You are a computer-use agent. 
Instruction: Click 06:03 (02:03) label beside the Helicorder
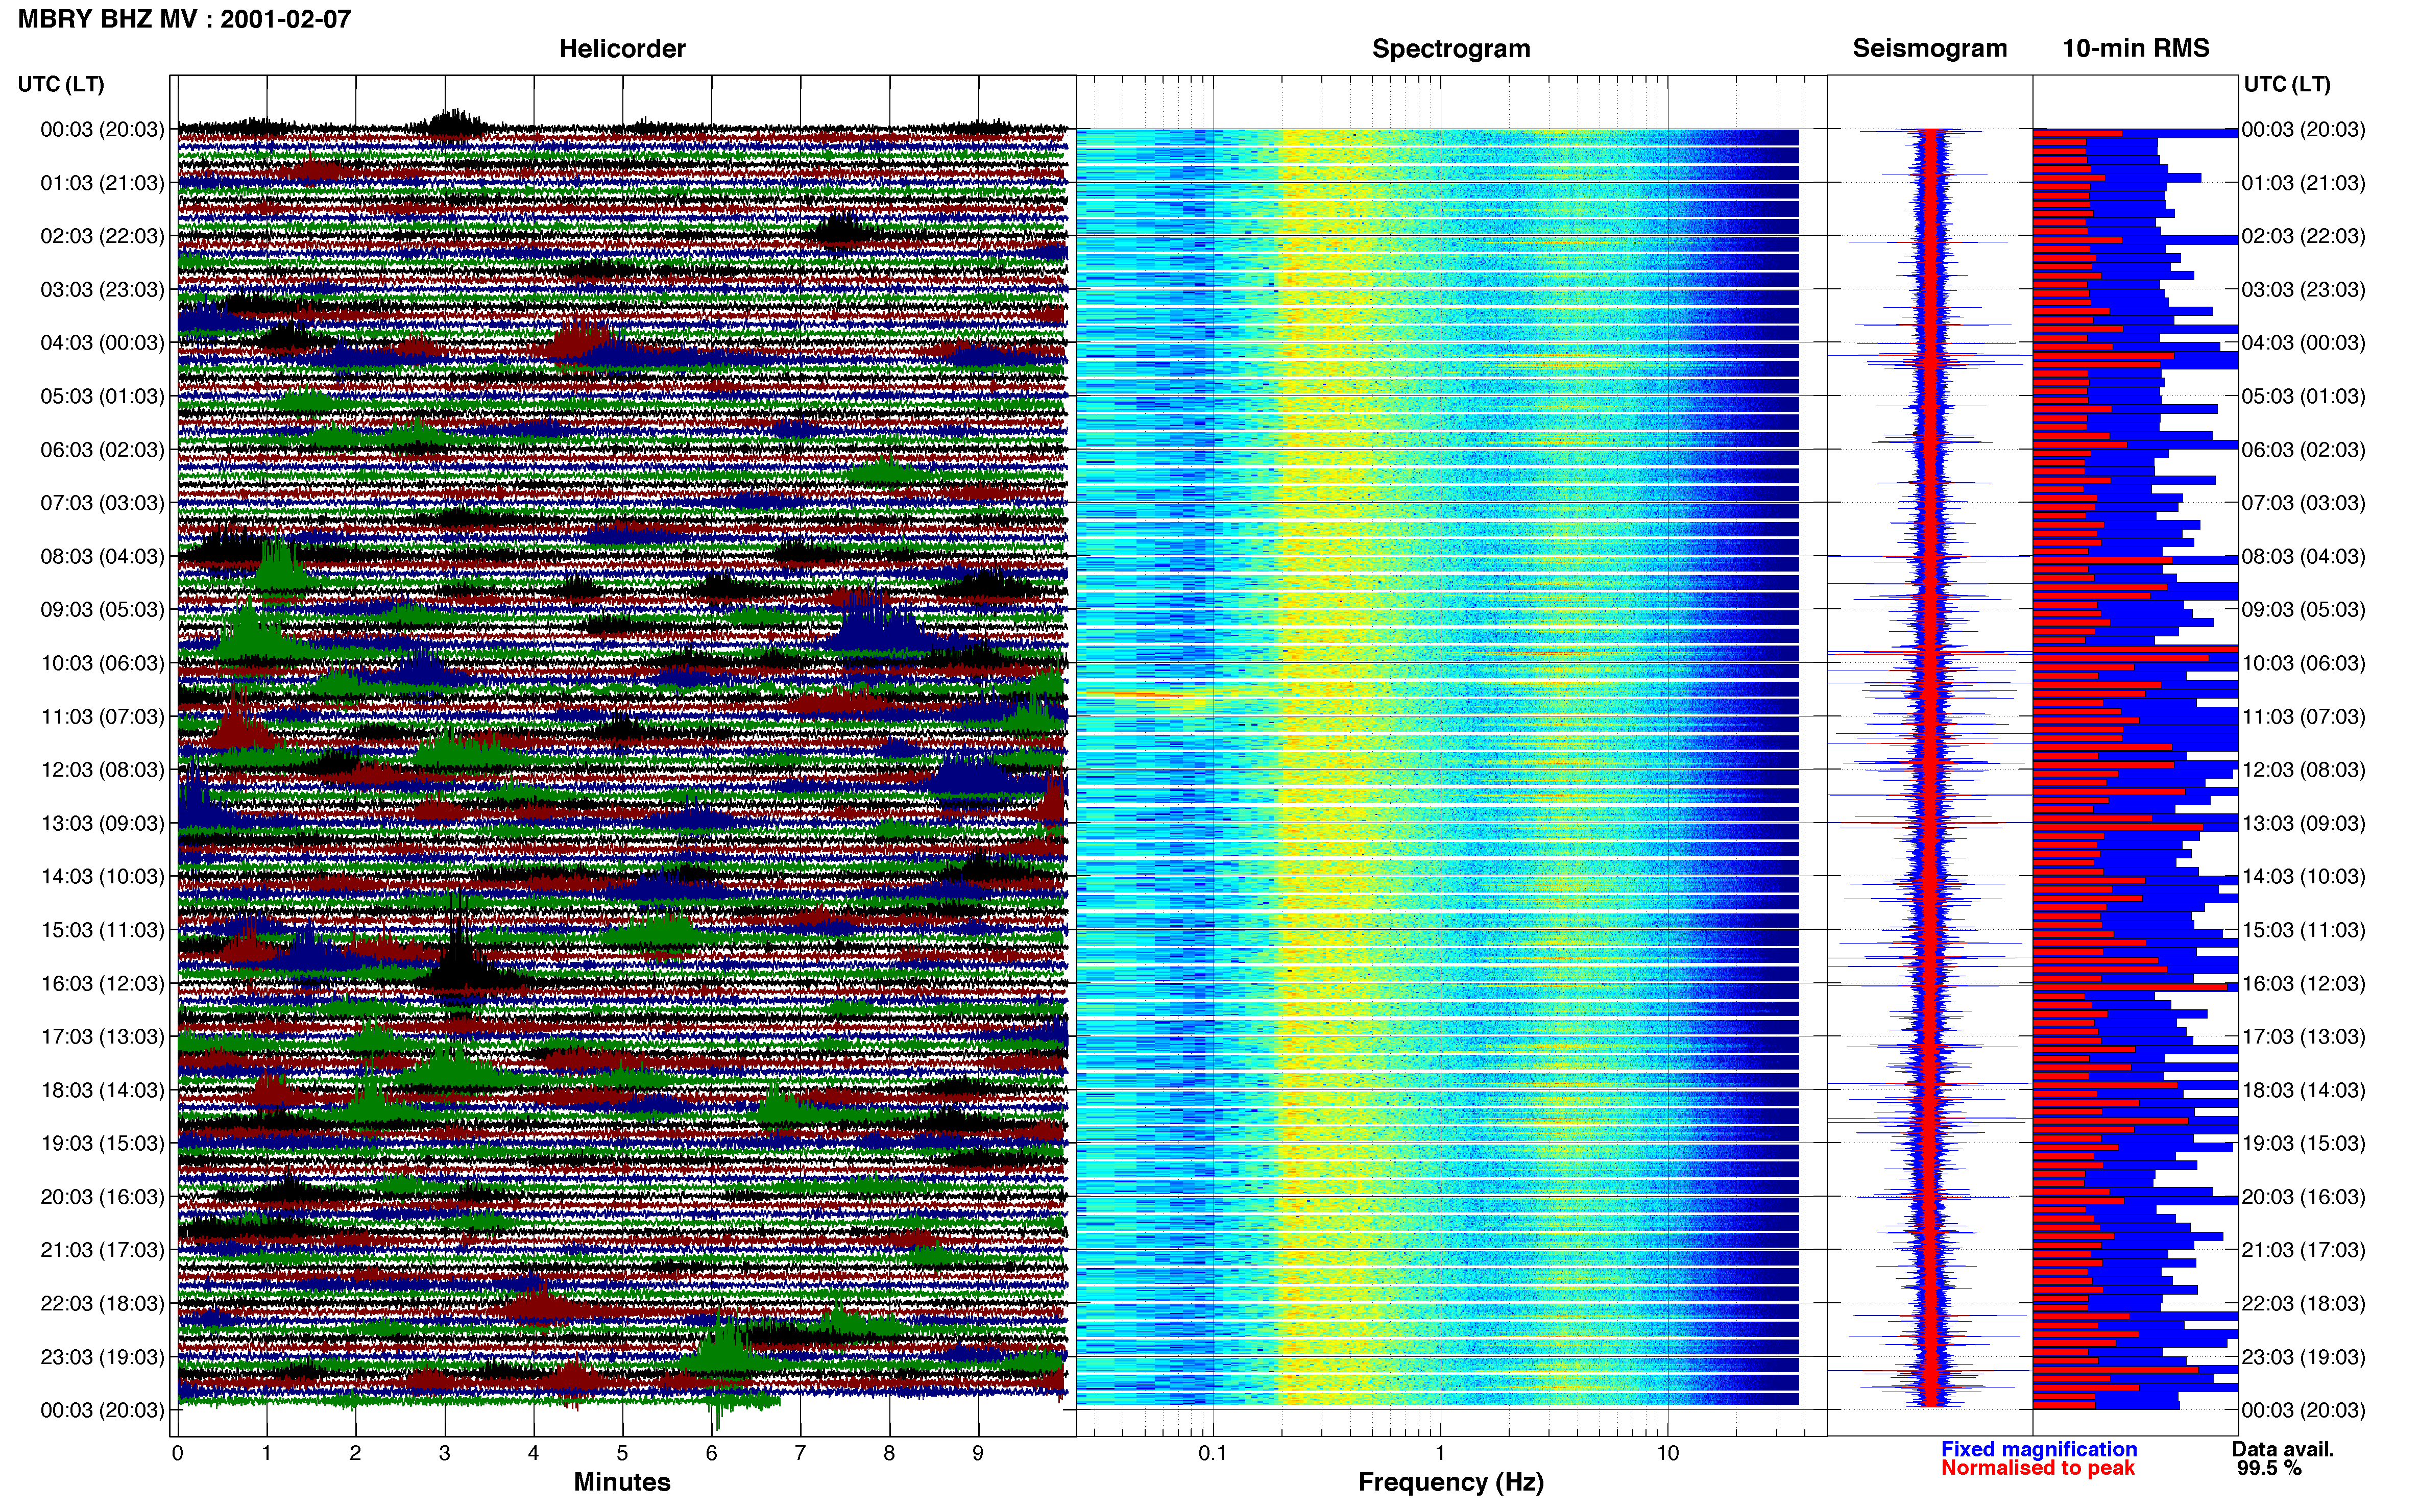(102, 450)
